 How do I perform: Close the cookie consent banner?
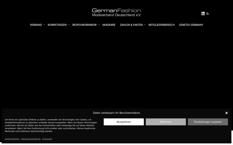tap(226, 113)
